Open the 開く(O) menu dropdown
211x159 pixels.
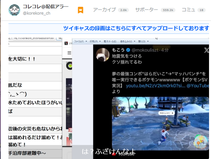coord(143,41)
